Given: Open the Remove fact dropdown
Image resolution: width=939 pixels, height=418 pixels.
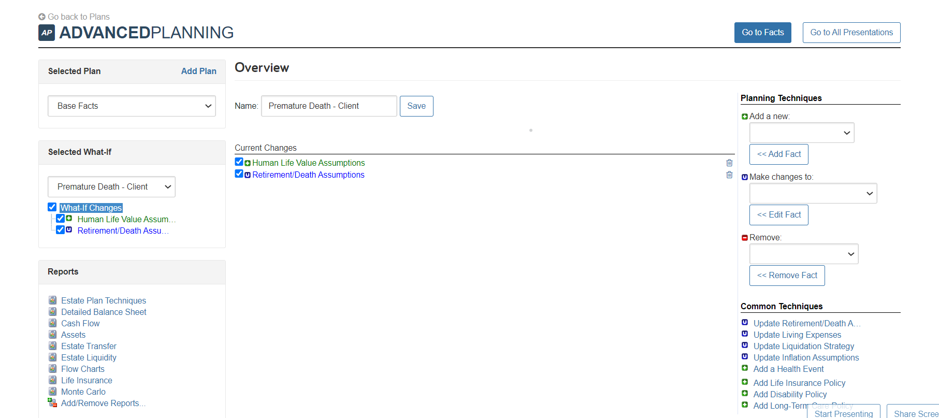Looking at the screenshot, I should [804, 254].
